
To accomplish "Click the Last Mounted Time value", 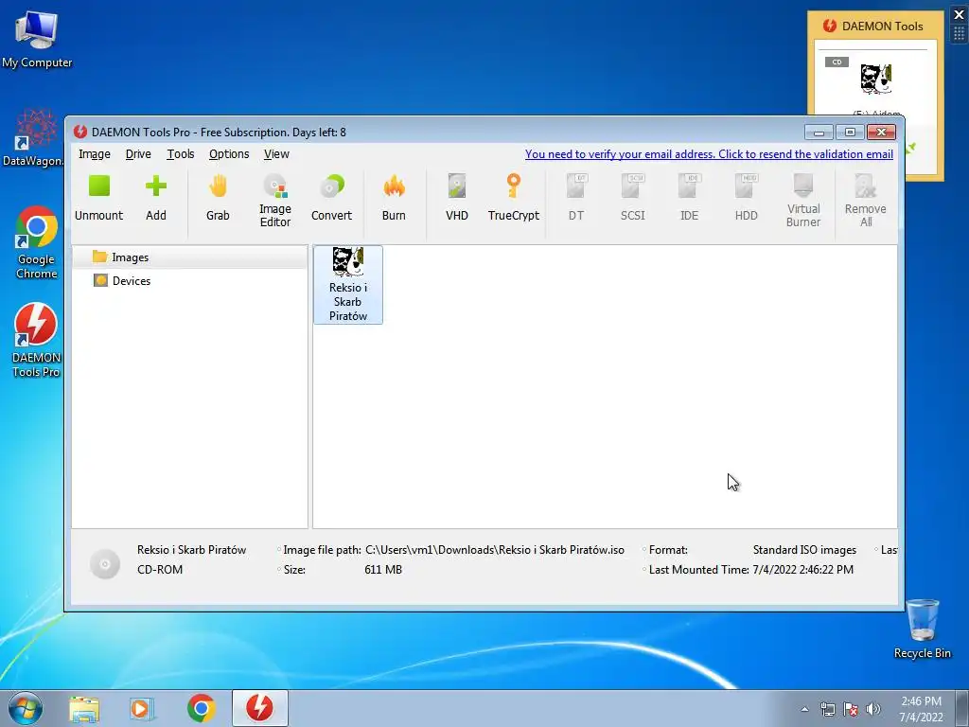I will pyautogui.click(x=802, y=569).
